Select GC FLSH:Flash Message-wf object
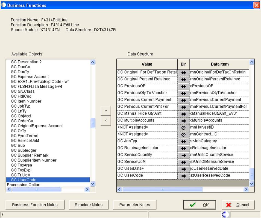This screenshot has width=261, height=218. (x=36, y=87)
